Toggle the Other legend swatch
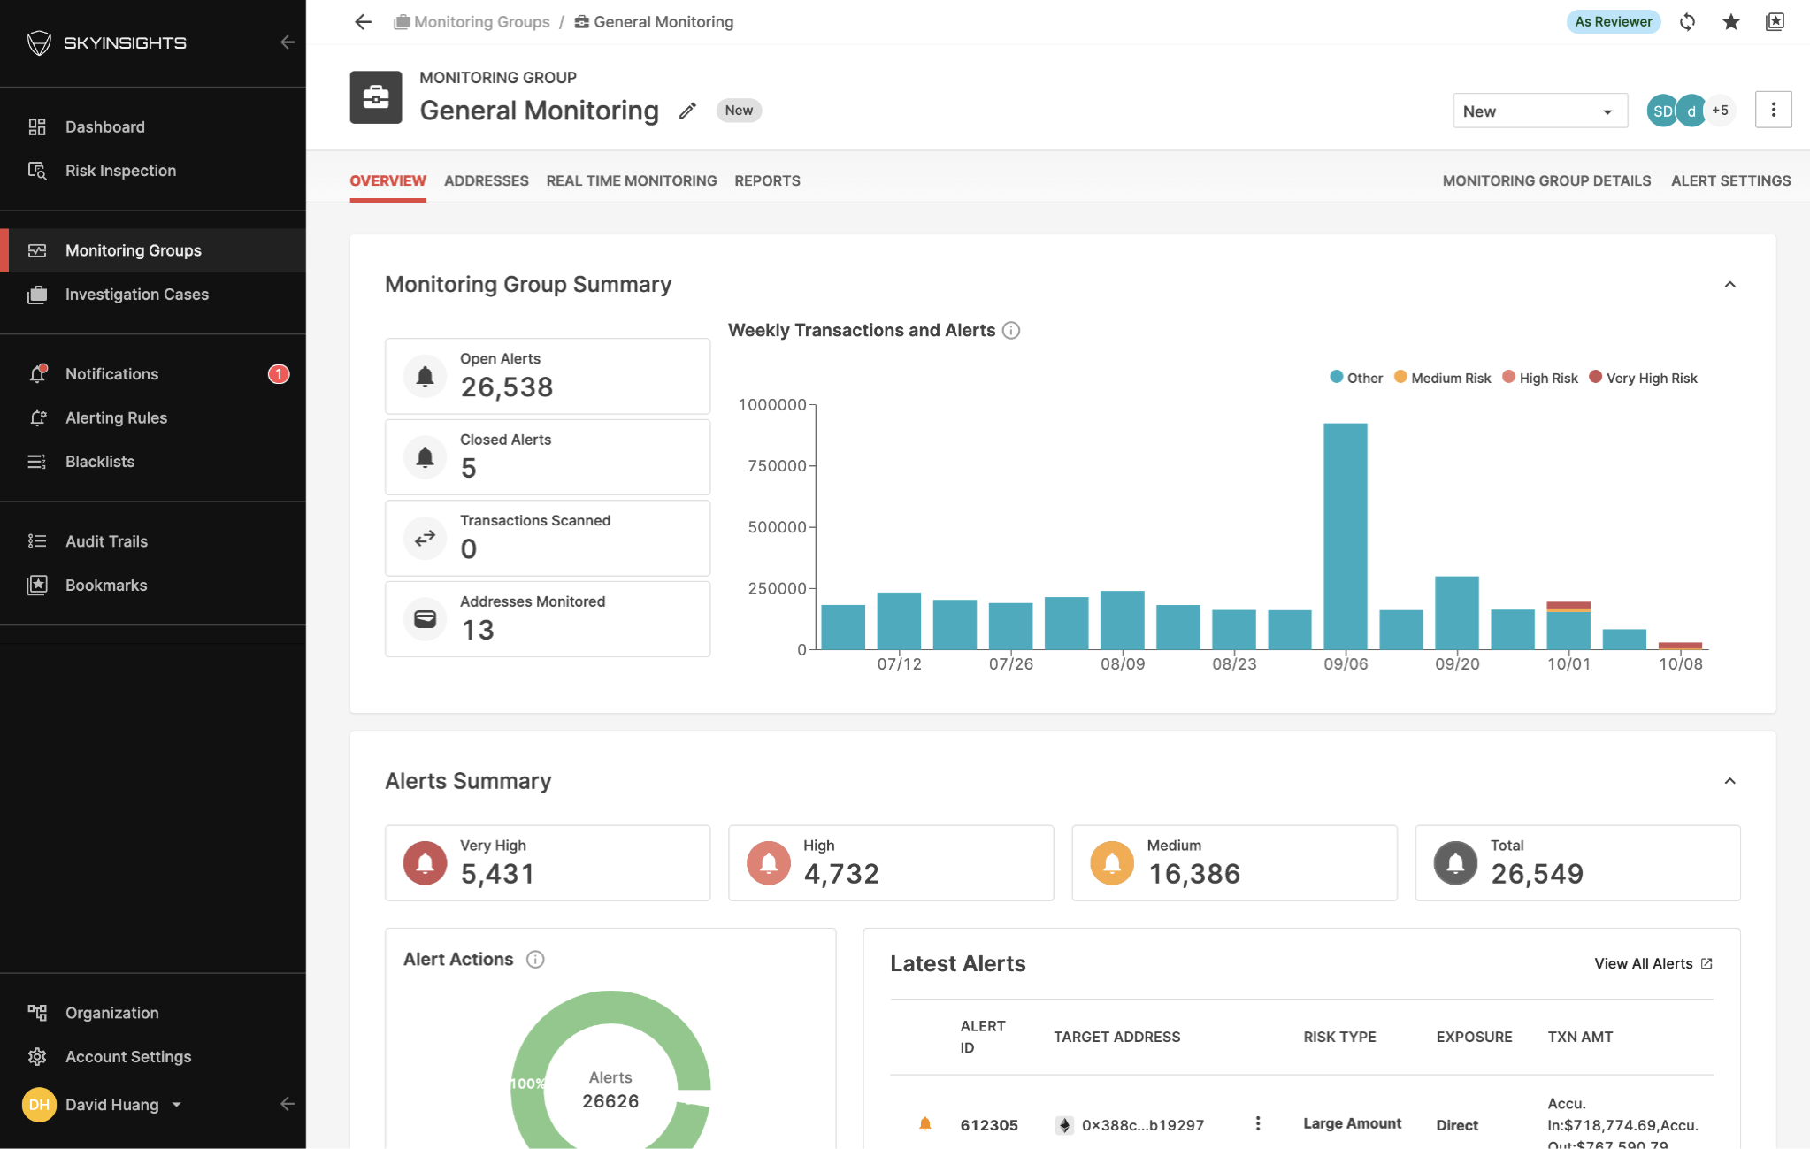Viewport: 1810px width, 1149px height. pos(1336,377)
